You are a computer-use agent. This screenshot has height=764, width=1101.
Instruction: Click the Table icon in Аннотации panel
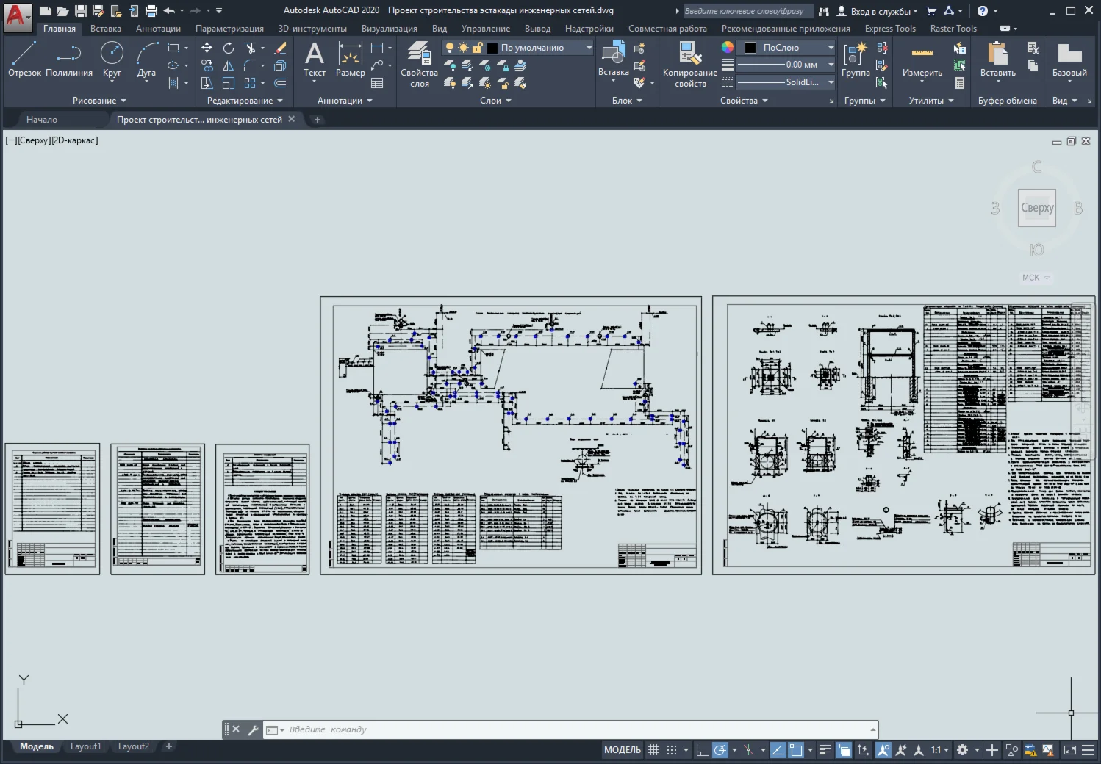coord(377,83)
